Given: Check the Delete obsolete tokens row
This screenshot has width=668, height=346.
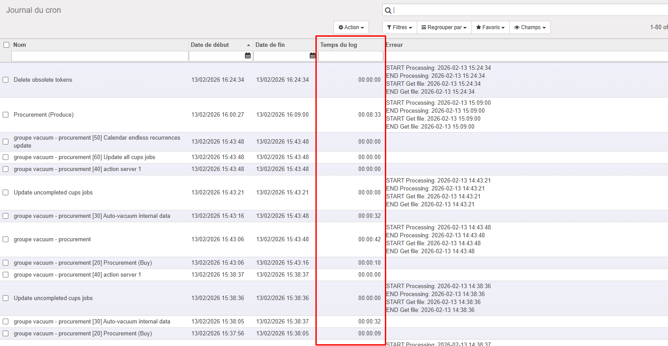Looking at the screenshot, I should (6, 80).
